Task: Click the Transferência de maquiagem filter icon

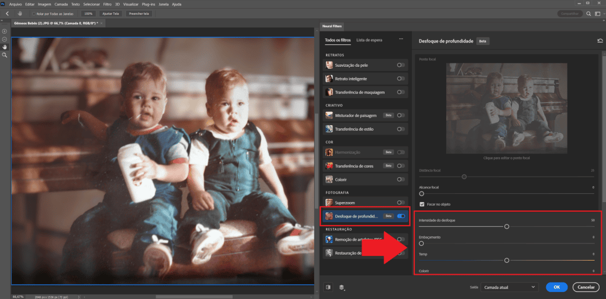Action: point(329,92)
